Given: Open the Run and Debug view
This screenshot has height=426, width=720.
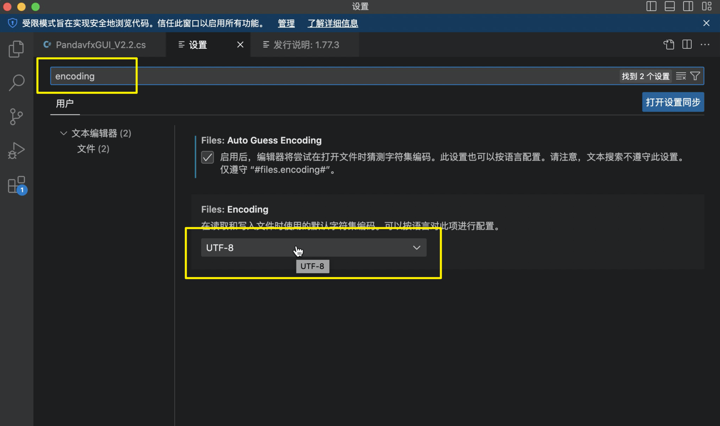Looking at the screenshot, I should click(x=16, y=150).
